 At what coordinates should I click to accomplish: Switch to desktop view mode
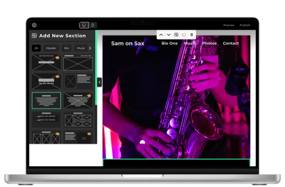tap(84, 25)
